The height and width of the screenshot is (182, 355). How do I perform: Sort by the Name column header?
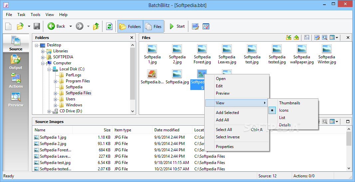pyautogui.click(x=53, y=130)
